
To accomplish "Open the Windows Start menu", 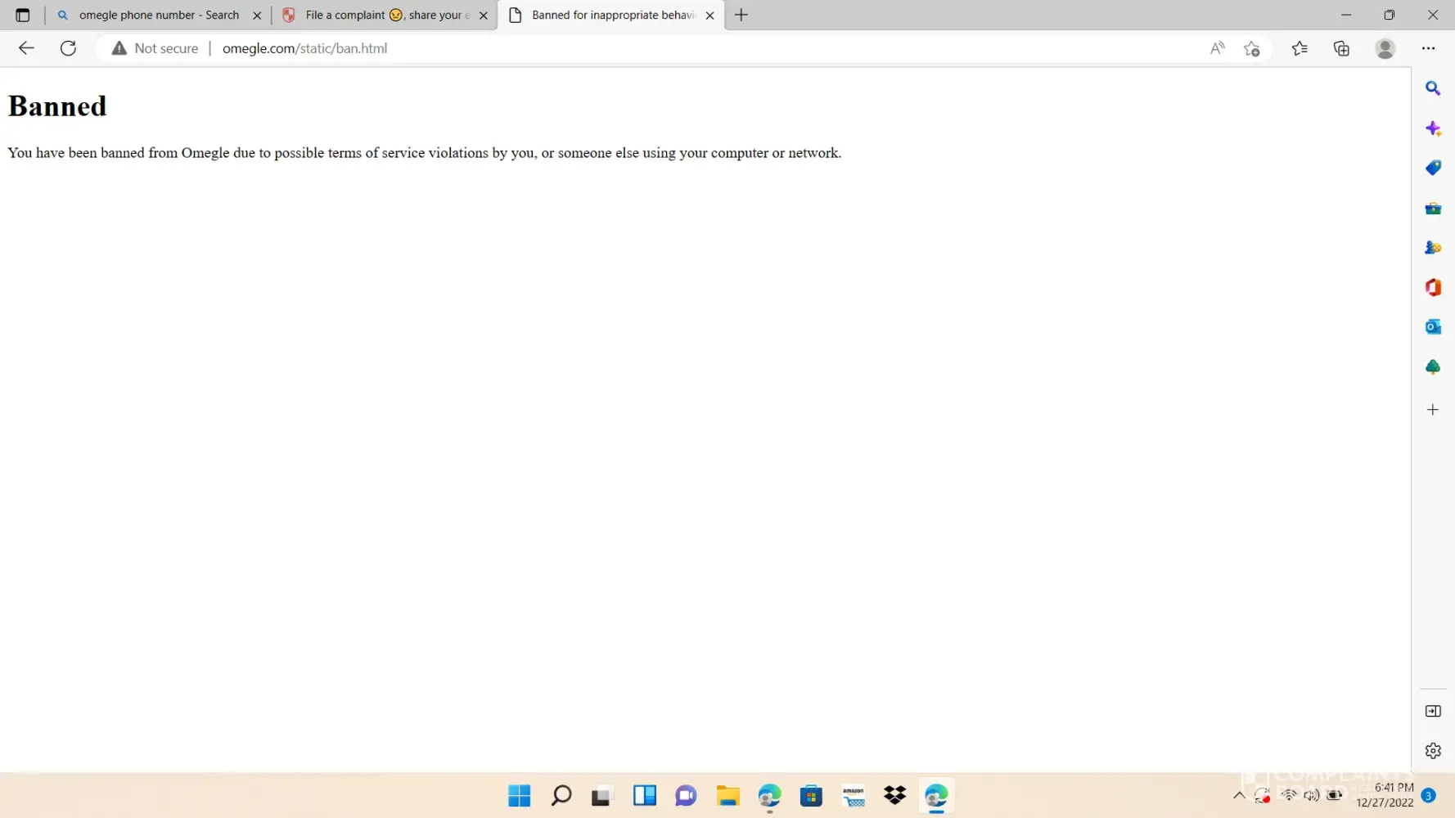I will pyautogui.click(x=520, y=796).
